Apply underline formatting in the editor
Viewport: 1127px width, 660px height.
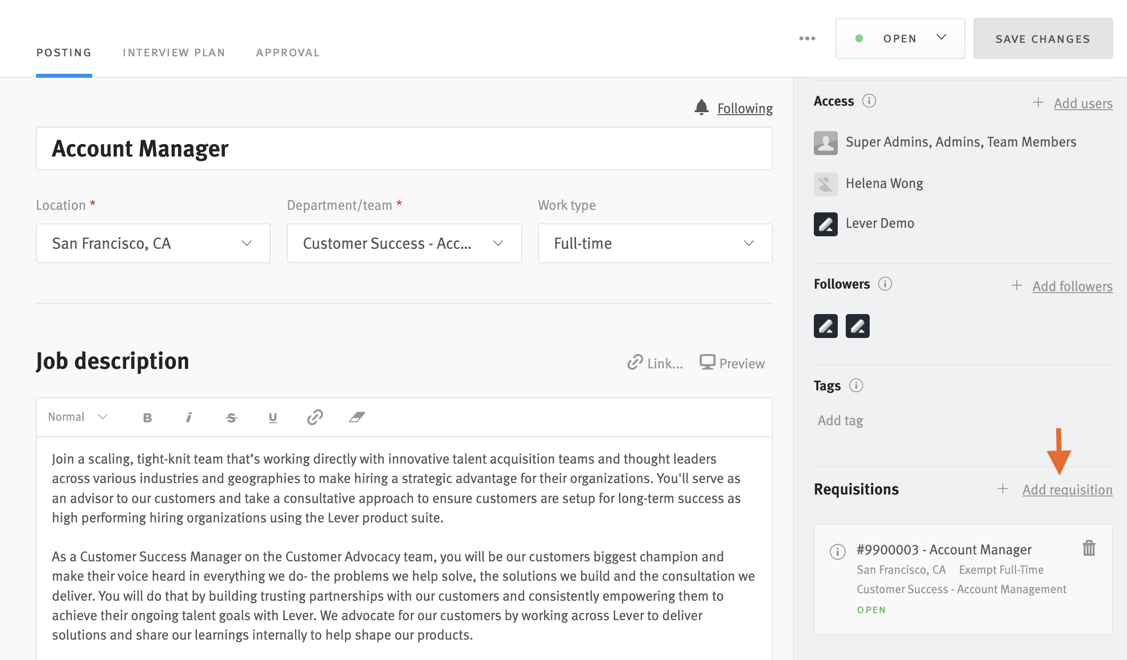[x=273, y=417]
